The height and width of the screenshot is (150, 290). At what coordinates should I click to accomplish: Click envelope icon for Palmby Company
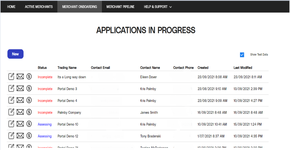click(20, 112)
